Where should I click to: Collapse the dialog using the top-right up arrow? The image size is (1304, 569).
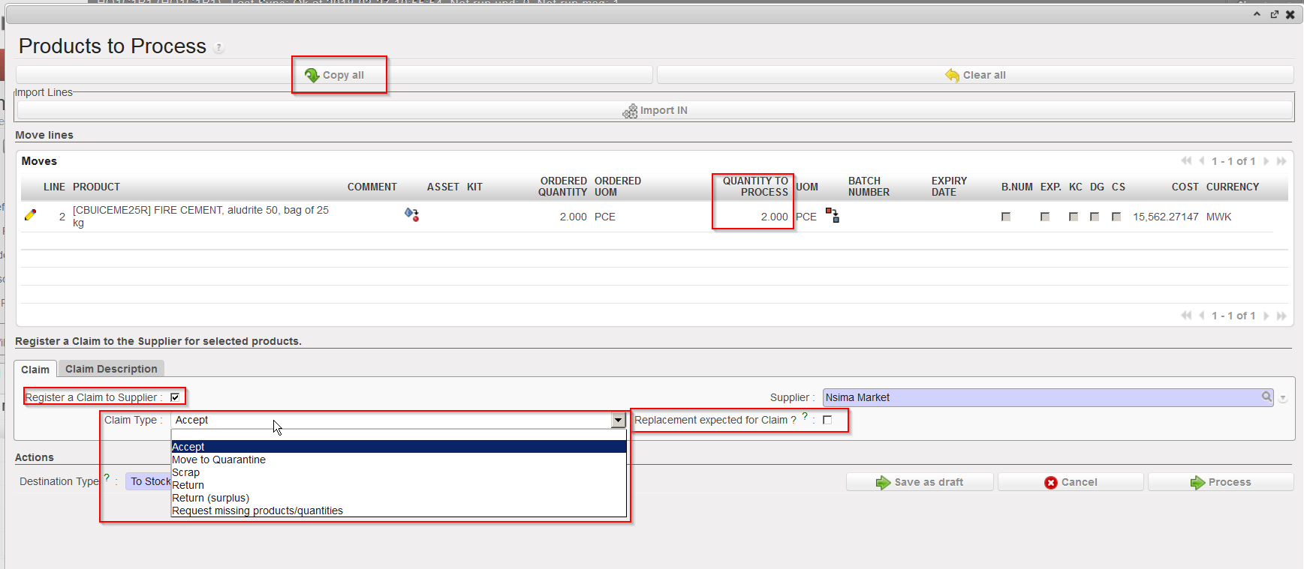click(x=1257, y=14)
